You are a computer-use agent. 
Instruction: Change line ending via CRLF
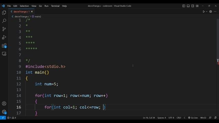coord(179,118)
